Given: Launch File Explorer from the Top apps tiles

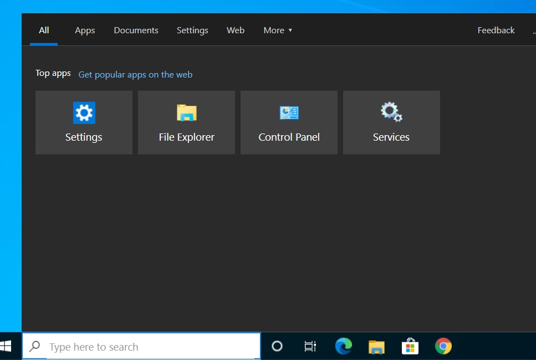Looking at the screenshot, I should 186,122.
